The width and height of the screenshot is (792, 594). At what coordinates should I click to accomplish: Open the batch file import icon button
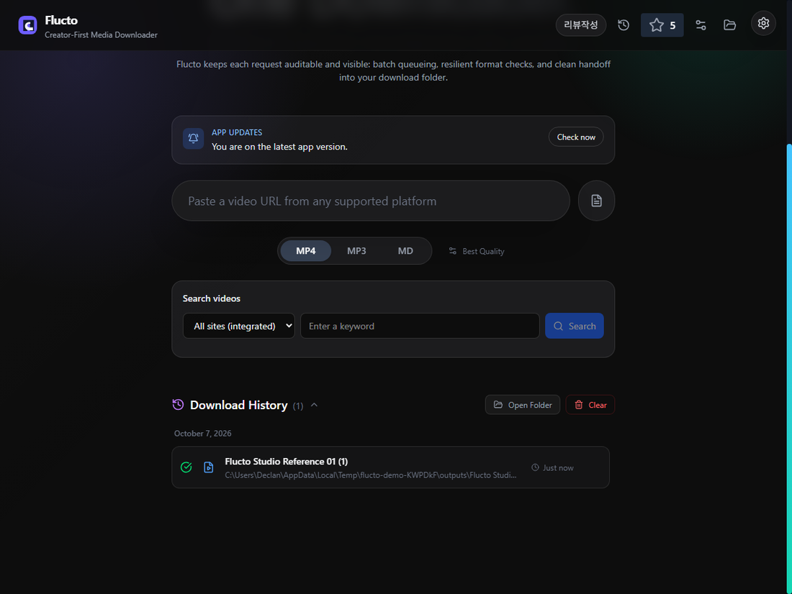596,201
